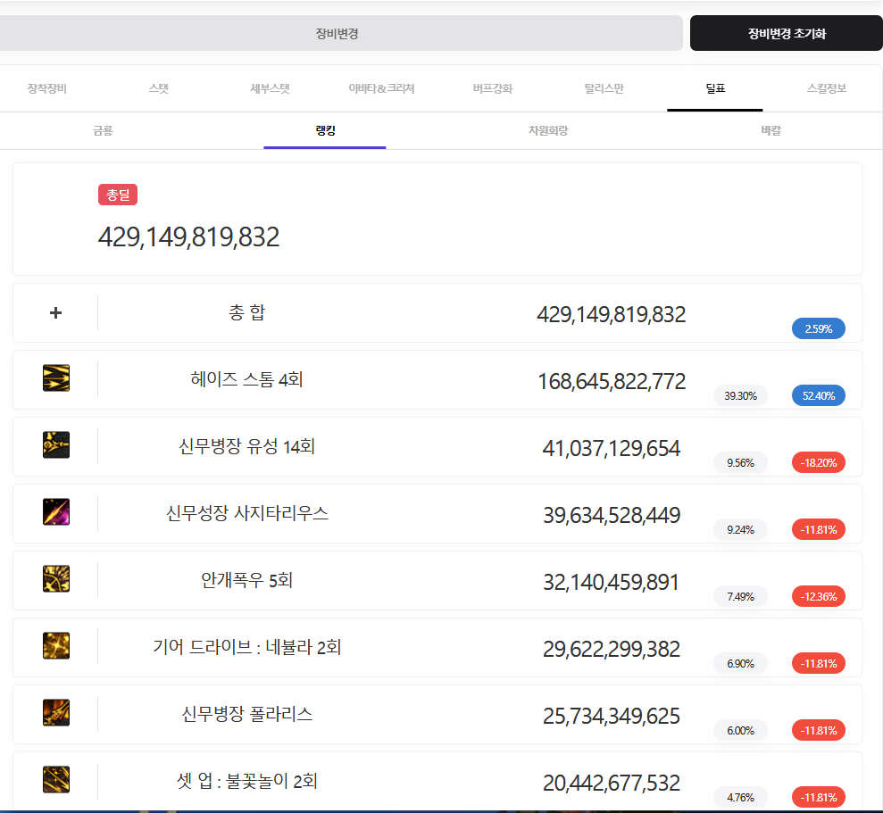Click the 셋 업 : 불꽃놀이 skill icon
Viewport: 883px width, 813px height.
(56, 780)
